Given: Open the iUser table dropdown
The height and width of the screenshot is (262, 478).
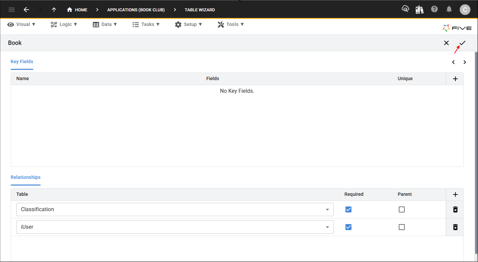Looking at the screenshot, I should tap(175, 227).
